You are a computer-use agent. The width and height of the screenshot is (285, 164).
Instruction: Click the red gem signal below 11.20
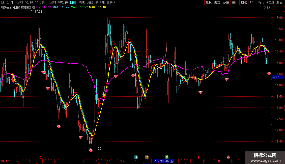(x=91, y=151)
